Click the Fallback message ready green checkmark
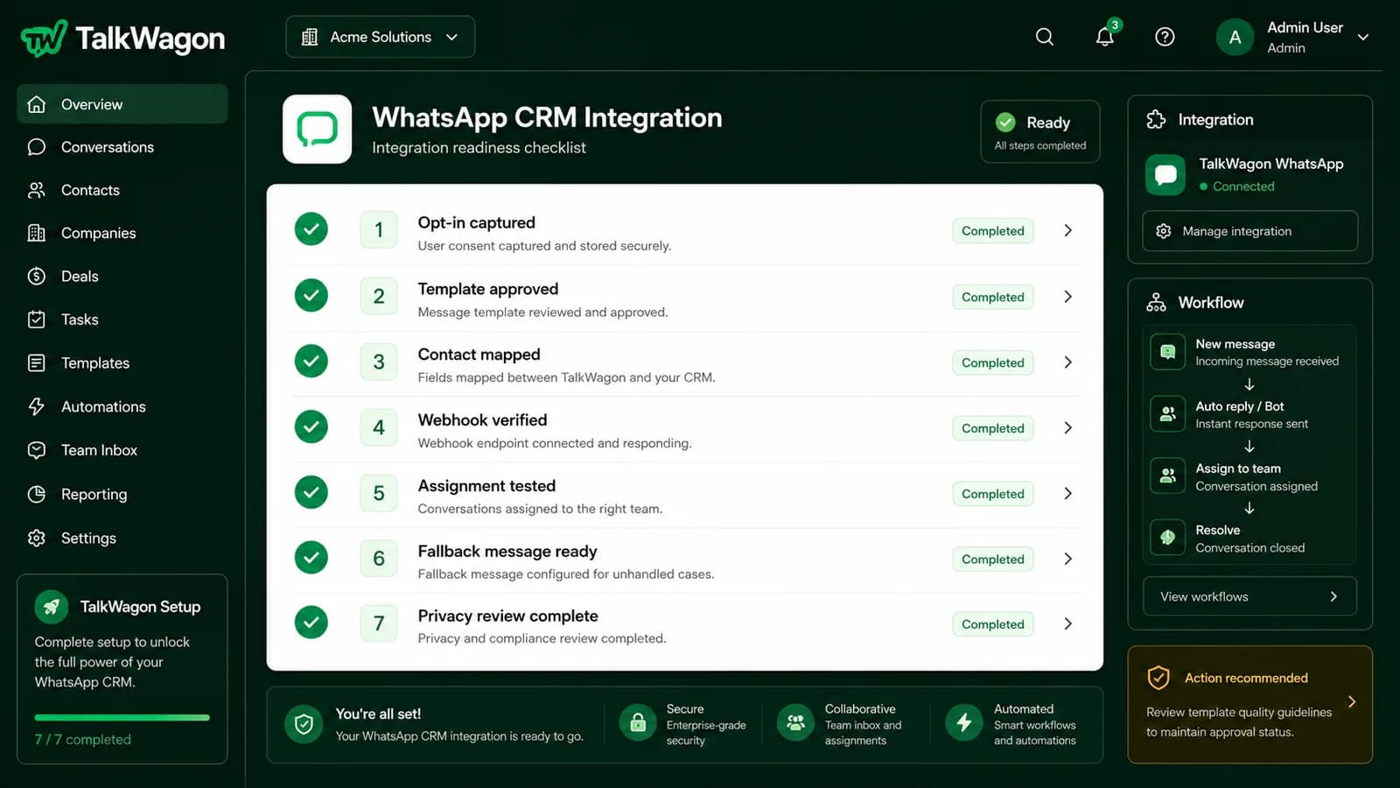This screenshot has width=1400, height=788. pos(311,557)
